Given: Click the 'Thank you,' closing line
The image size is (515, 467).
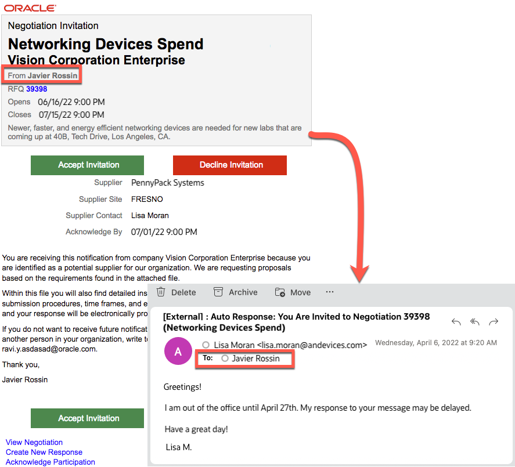Looking at the screenshot, I should tap(21, 364).
